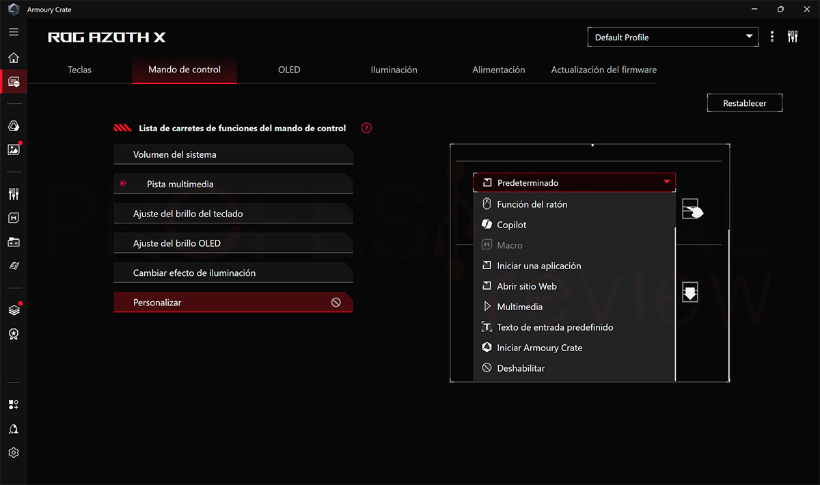Choose Función del ratón from the list
The height and width of the screenshot is (485, 820).
tap(574, 204)
